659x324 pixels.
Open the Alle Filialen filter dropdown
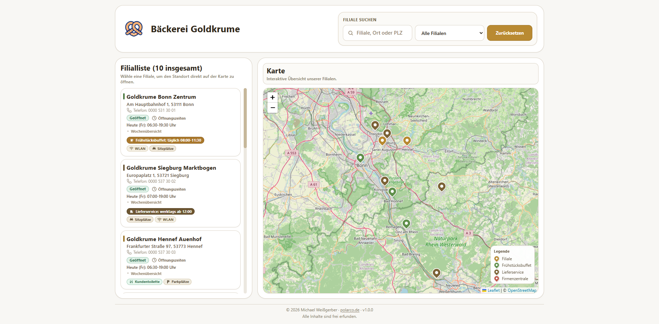click(x=449, y=33)
